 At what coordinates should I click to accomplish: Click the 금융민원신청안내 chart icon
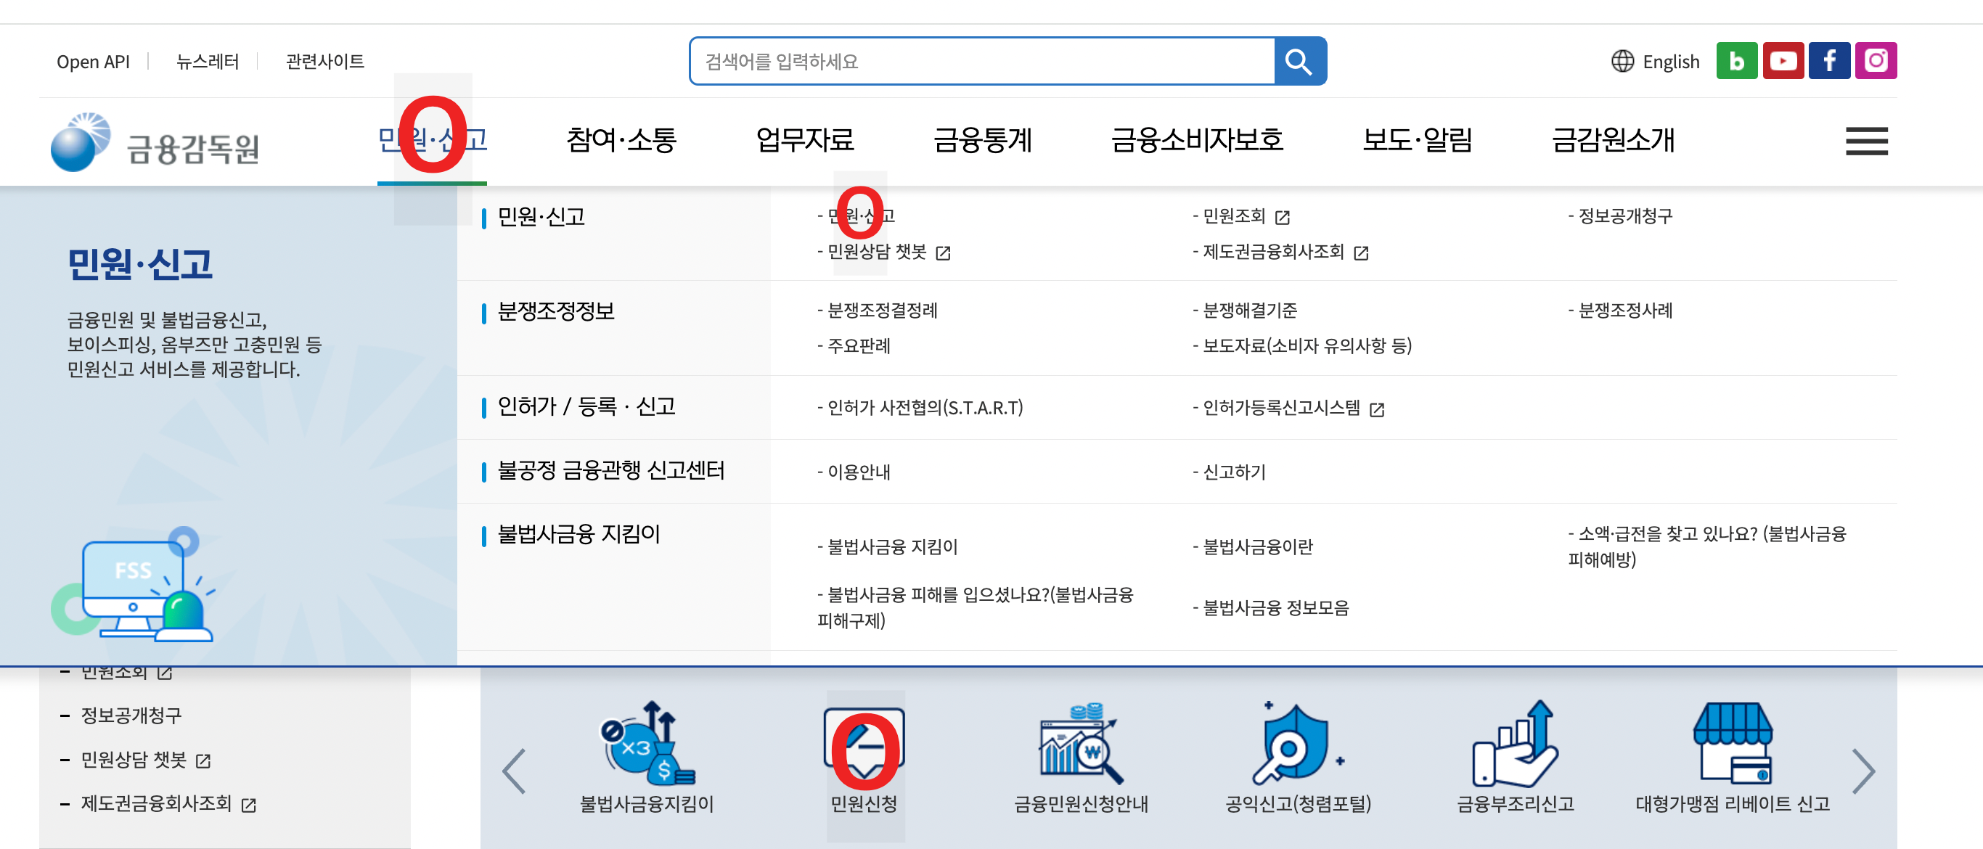pyautogui.click(x=1080, y=743)
